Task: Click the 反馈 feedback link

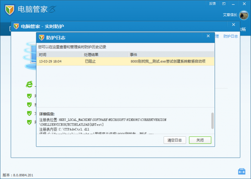Action: 212,3
